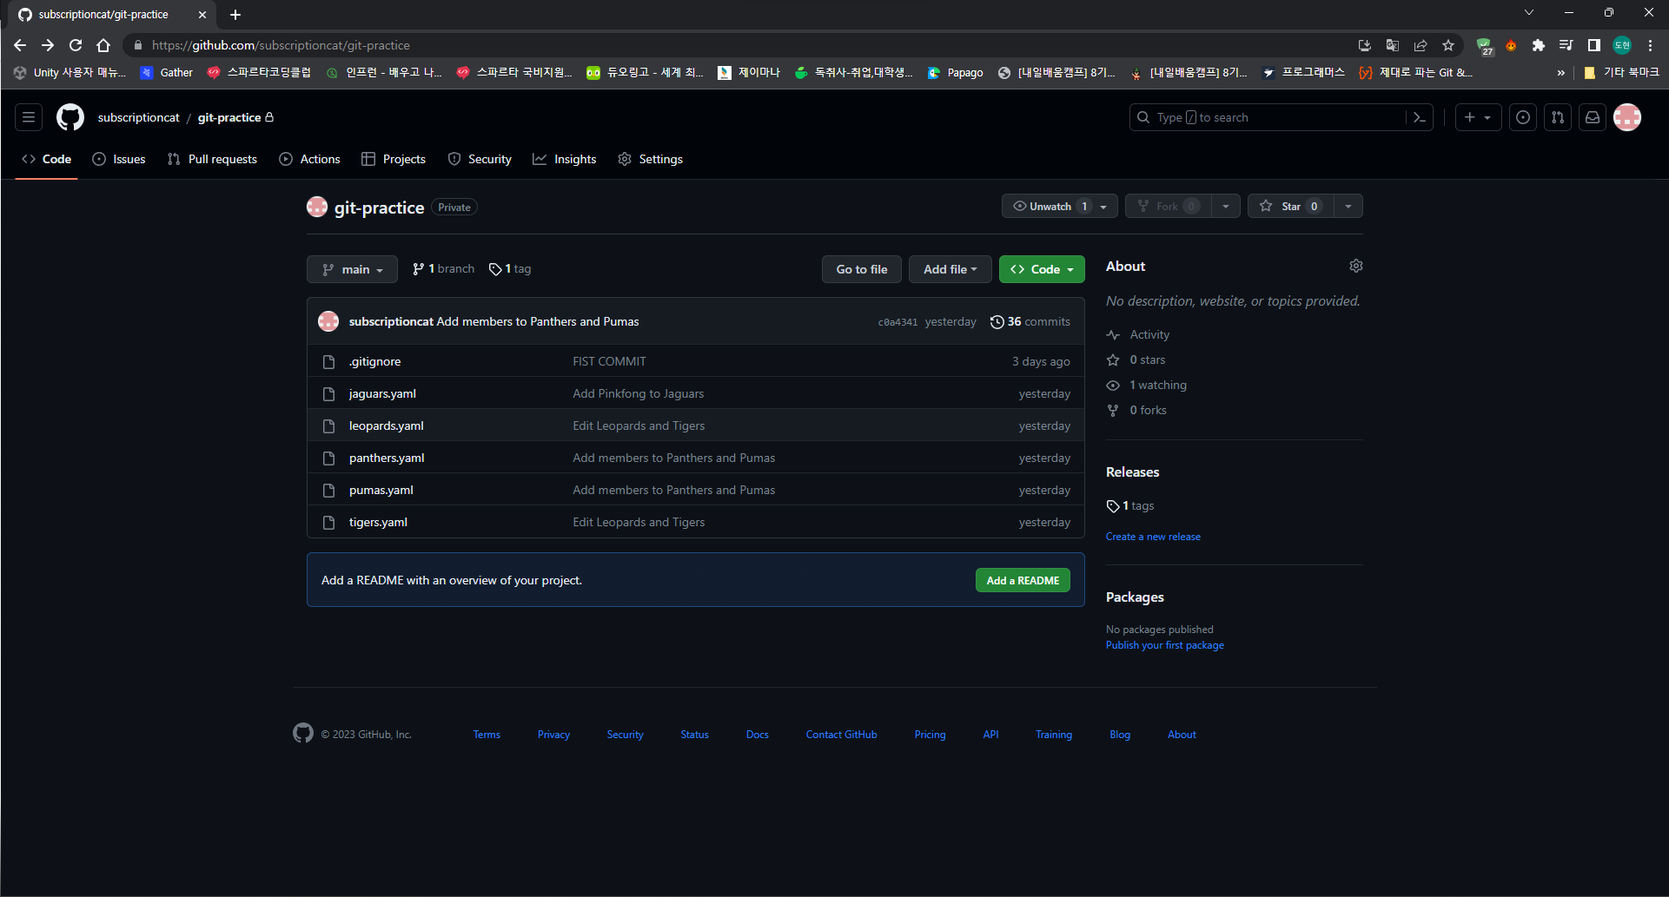Open the .gitignore file
The image size is (1669, 897).
[375, 362]
